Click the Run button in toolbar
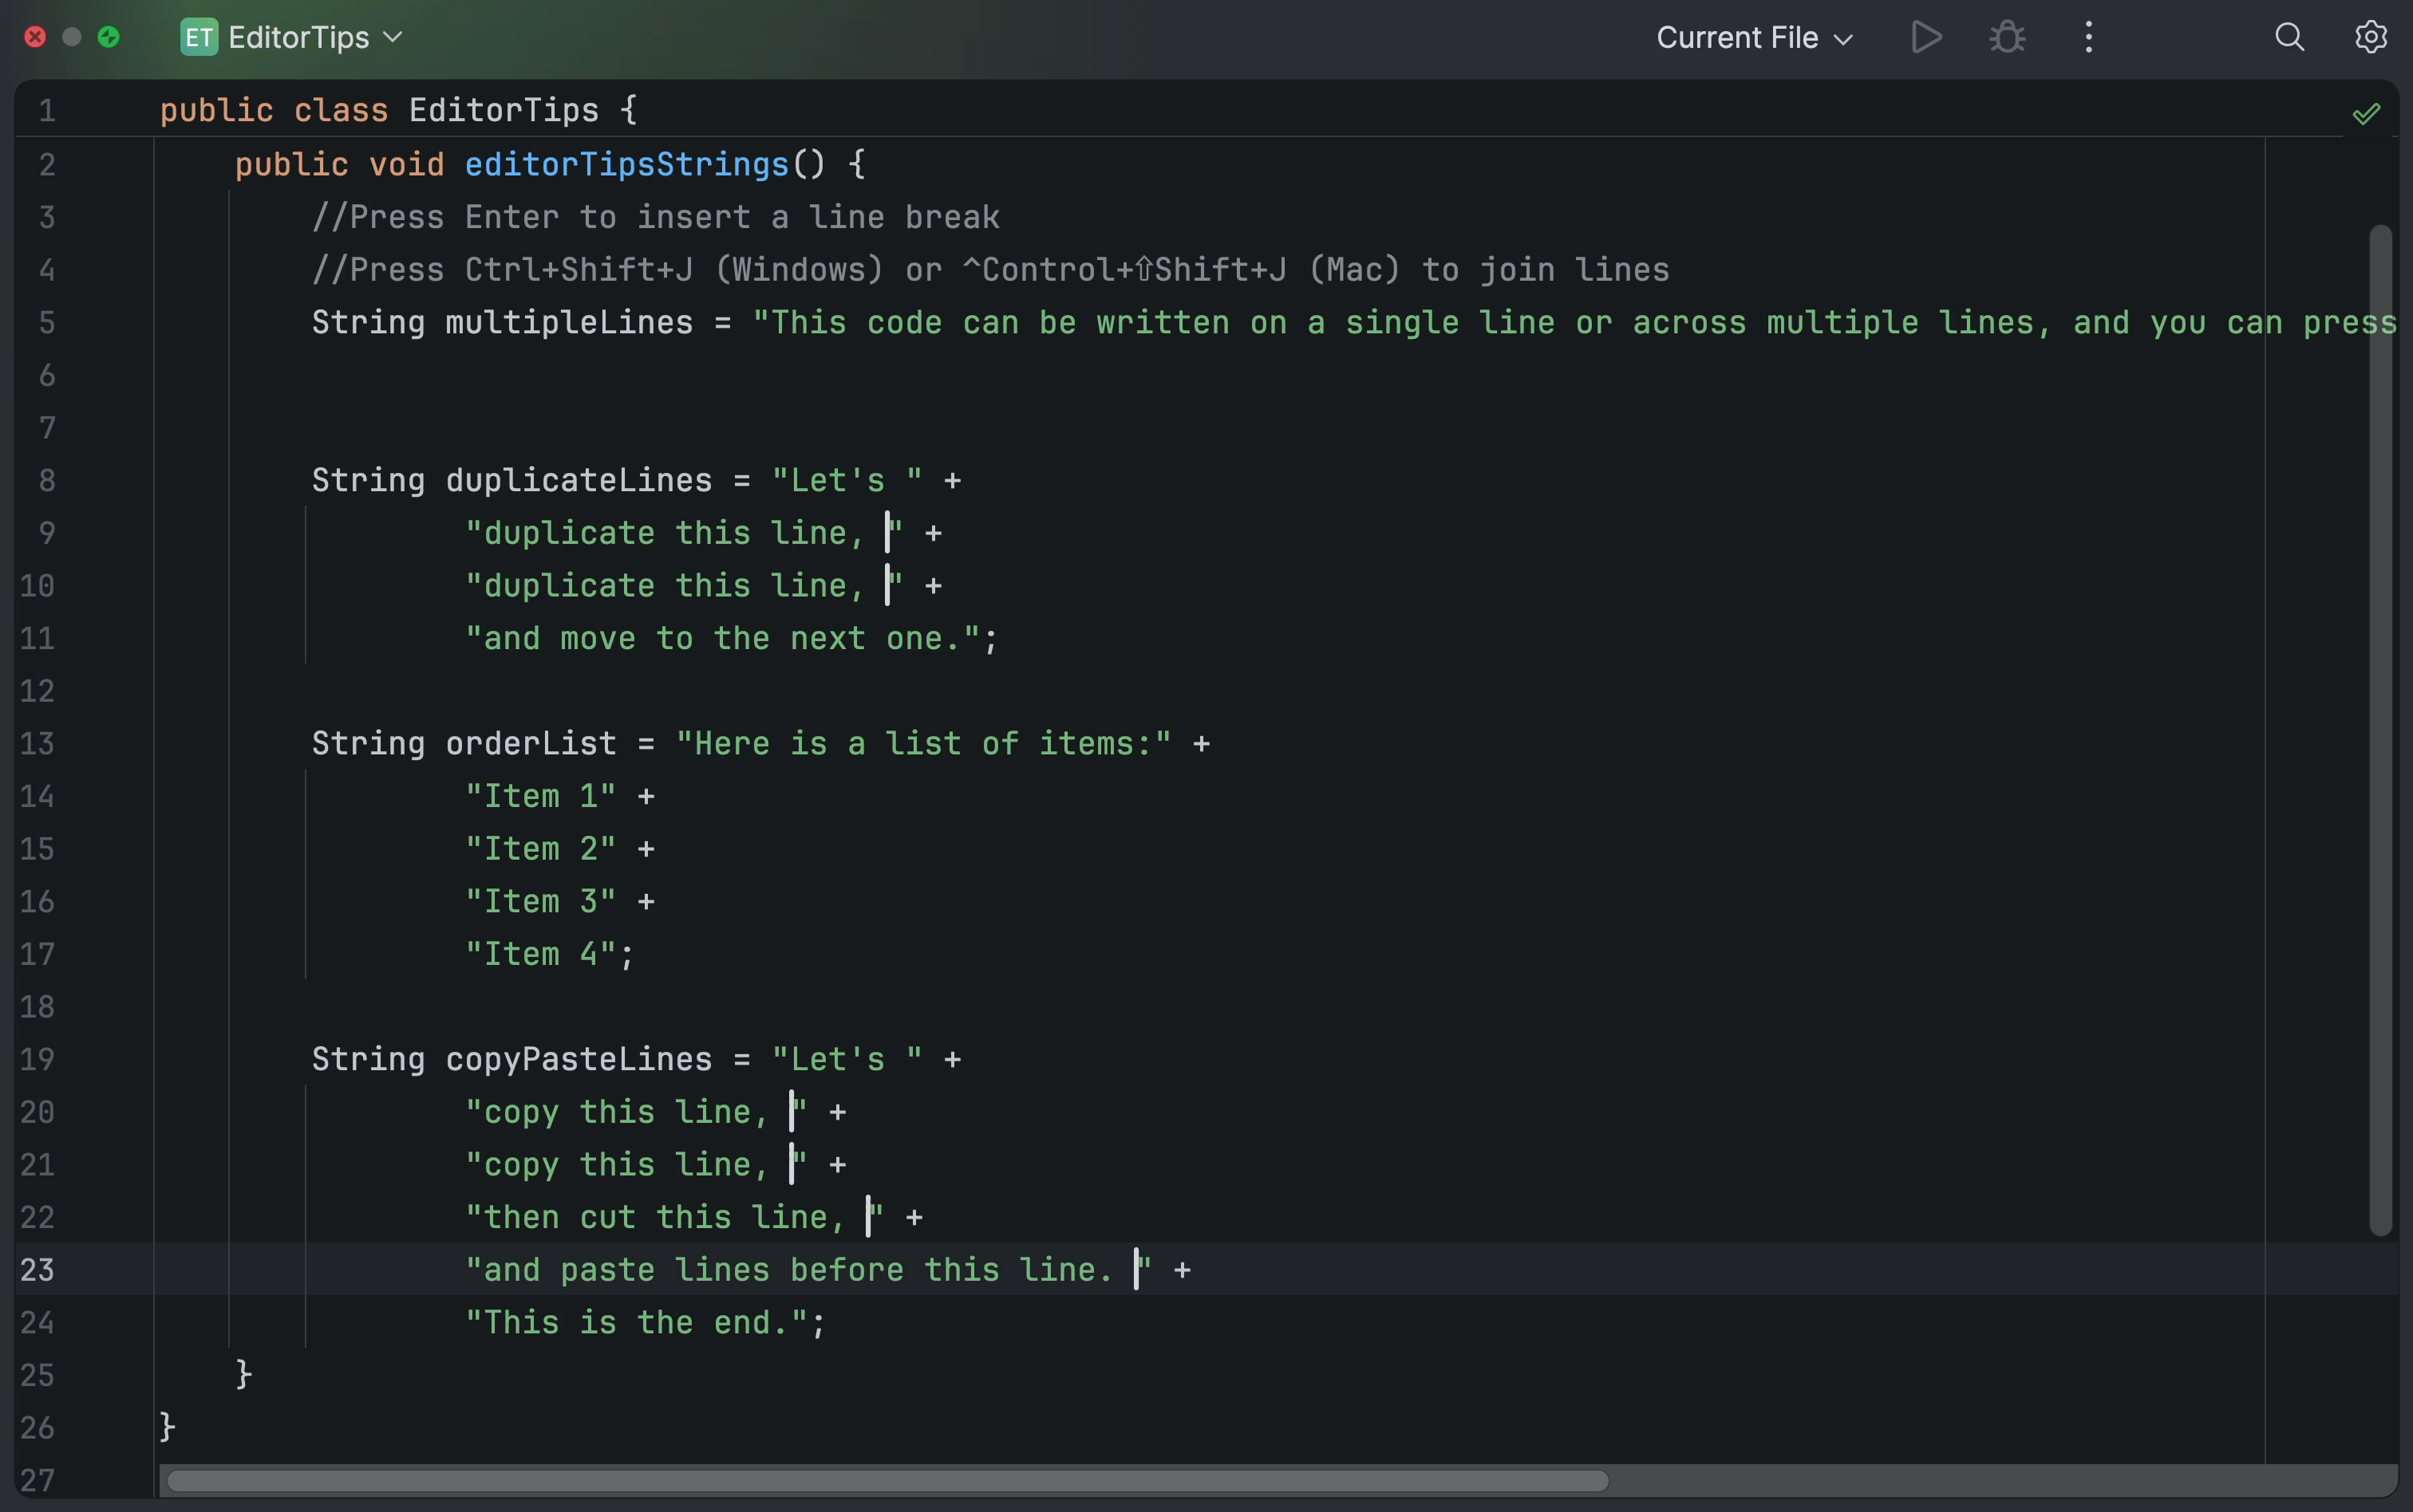 (x=1925, y=38)
